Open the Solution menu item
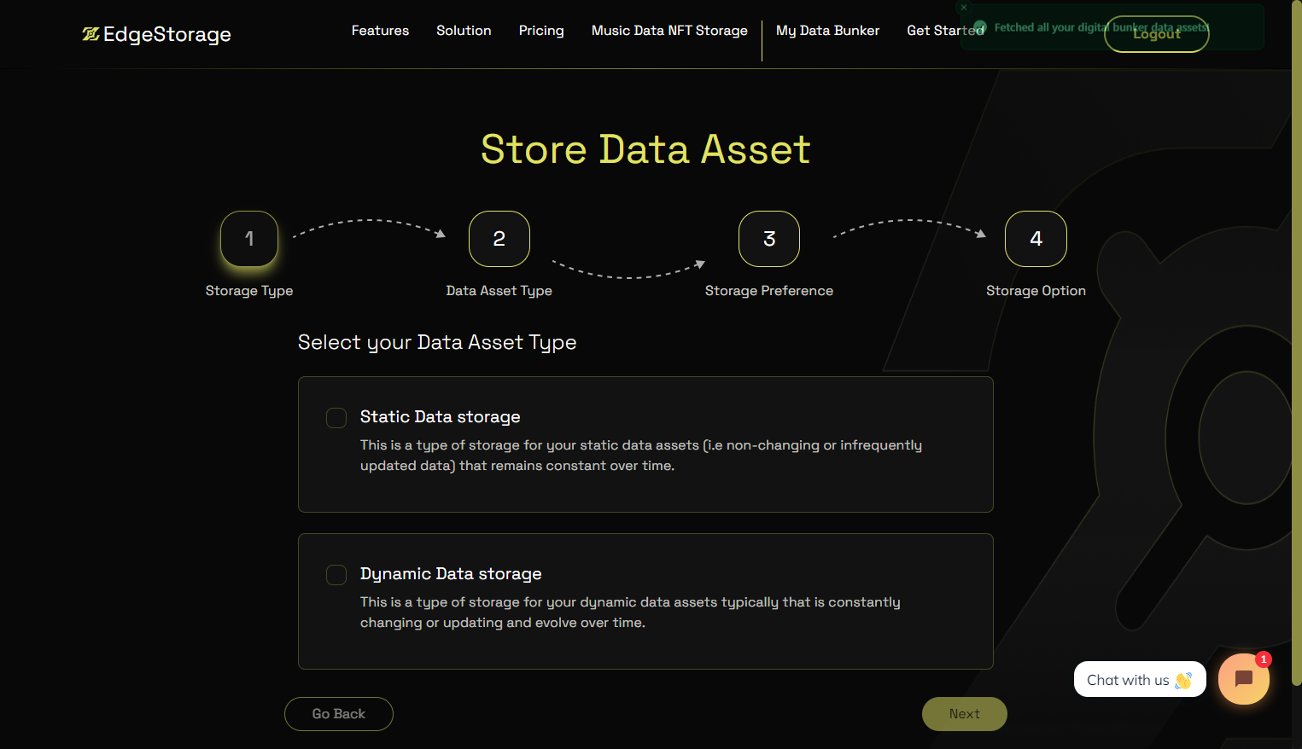Screen dimensions: 1302x749 point(464,31)
